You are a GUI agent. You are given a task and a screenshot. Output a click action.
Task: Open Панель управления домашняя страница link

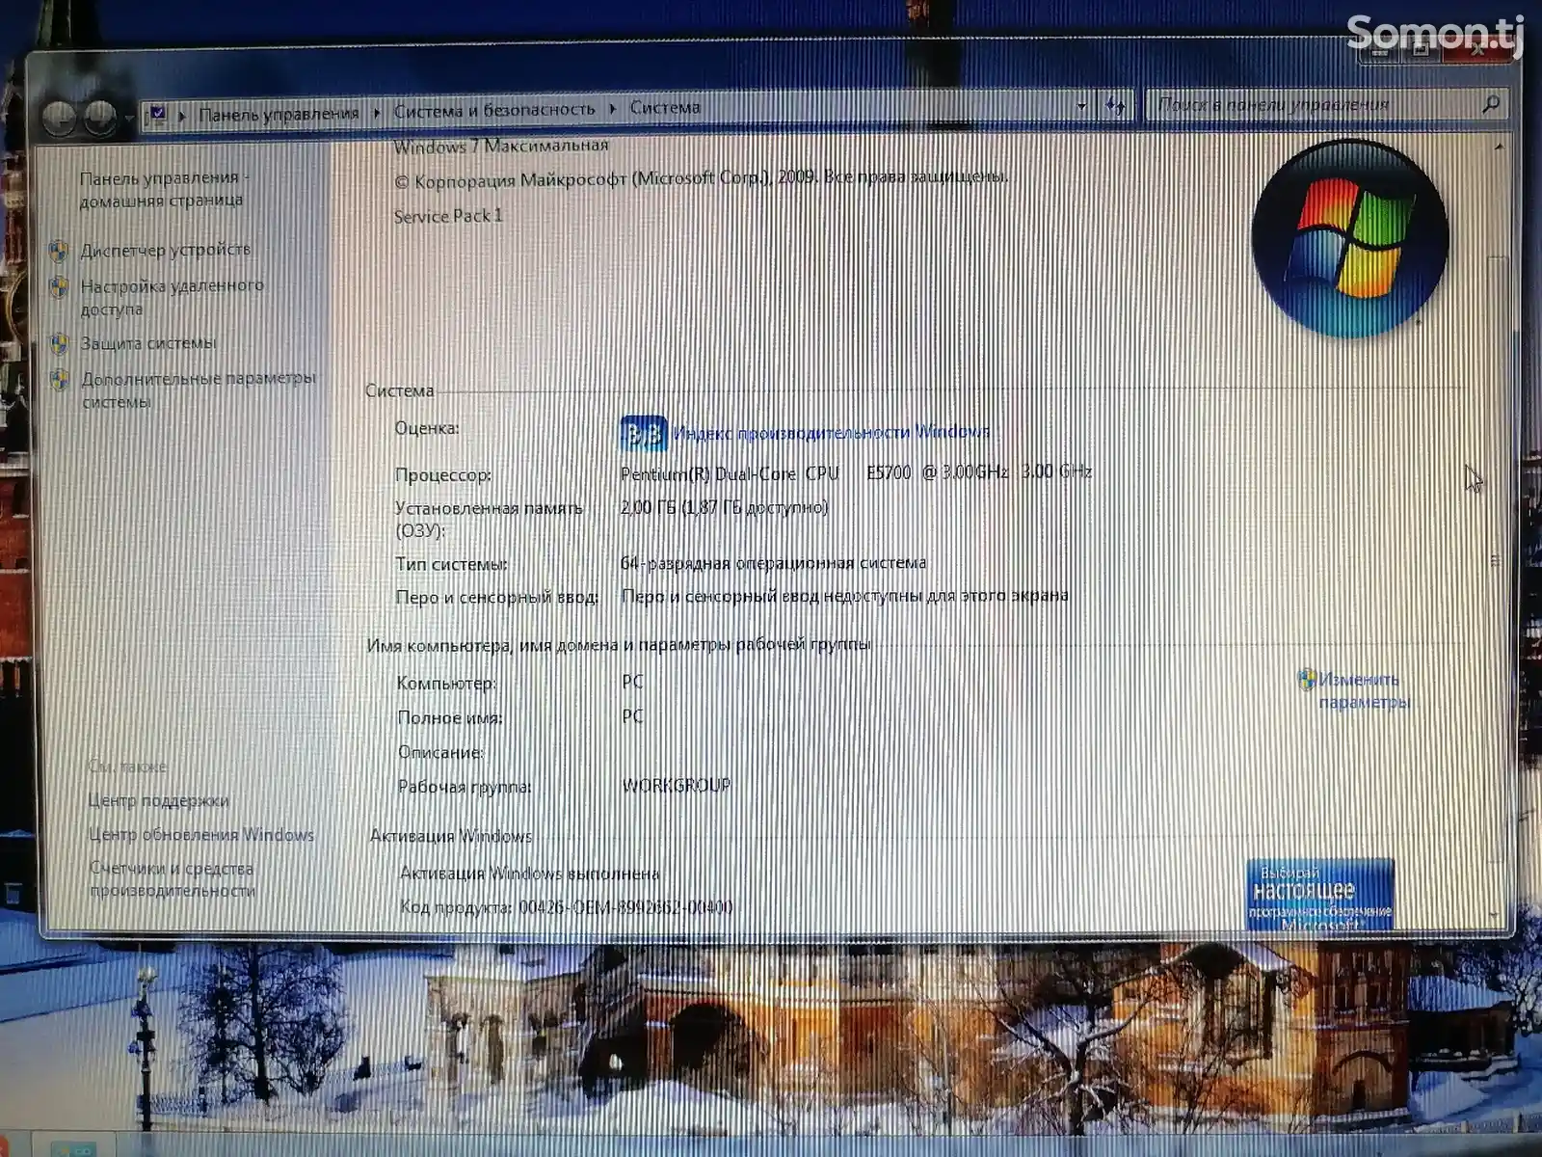pyautogui.click(x=163, y=189)
